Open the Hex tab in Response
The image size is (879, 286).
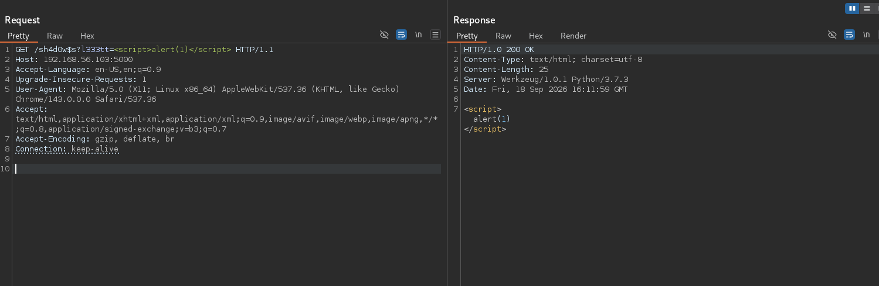pyautogui.click(x=535, y=36)
